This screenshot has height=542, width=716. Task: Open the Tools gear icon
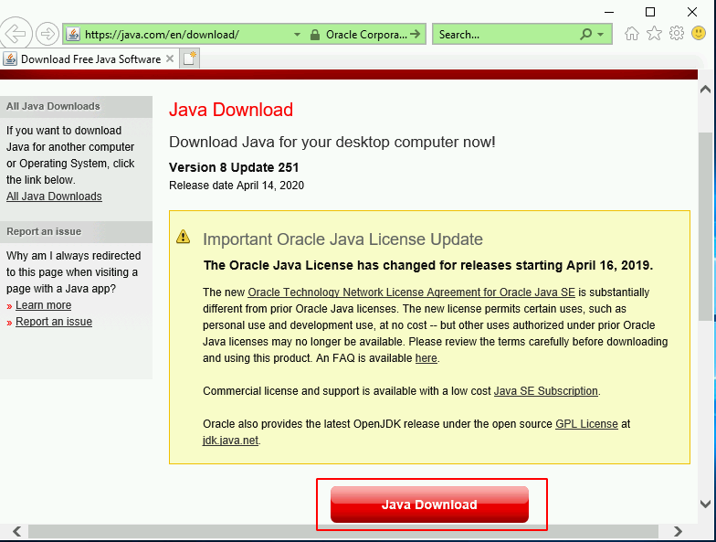[676, 33]
